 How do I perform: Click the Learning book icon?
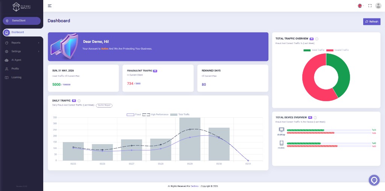tap(7, 77)
